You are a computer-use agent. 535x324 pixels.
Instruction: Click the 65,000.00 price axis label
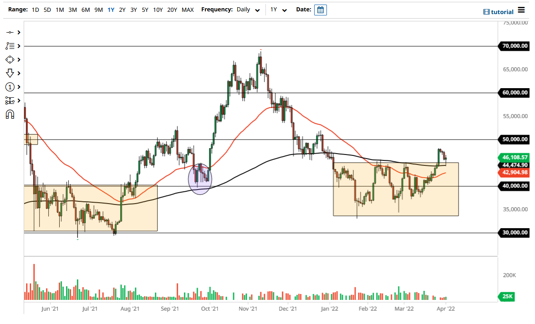(515, 70)
